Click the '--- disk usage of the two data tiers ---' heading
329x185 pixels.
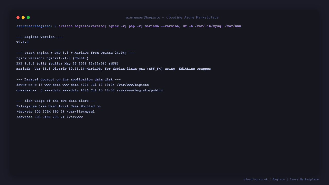pos(57,101)
